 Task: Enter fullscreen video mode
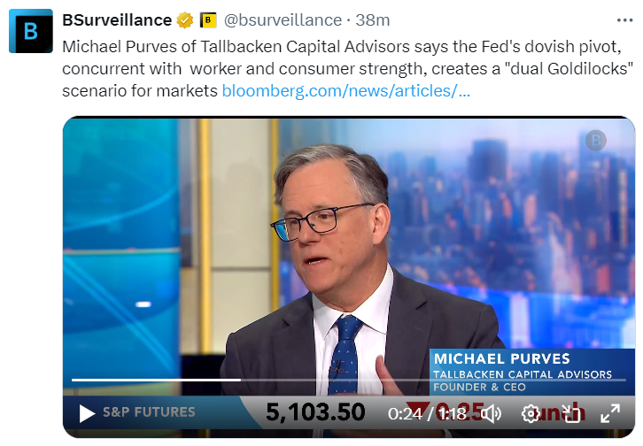pyautogui.click(x=610, y=412)
